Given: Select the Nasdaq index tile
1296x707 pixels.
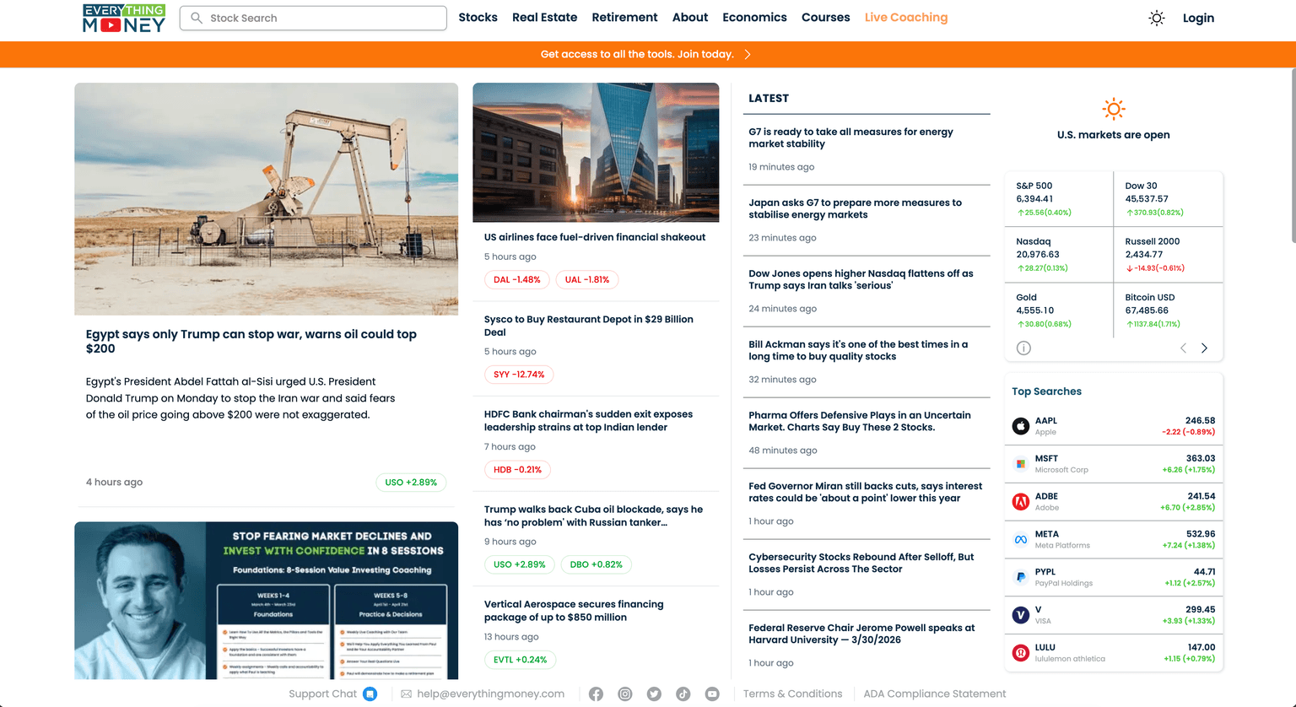Looking at the screenshot, I should (1059, 254).
